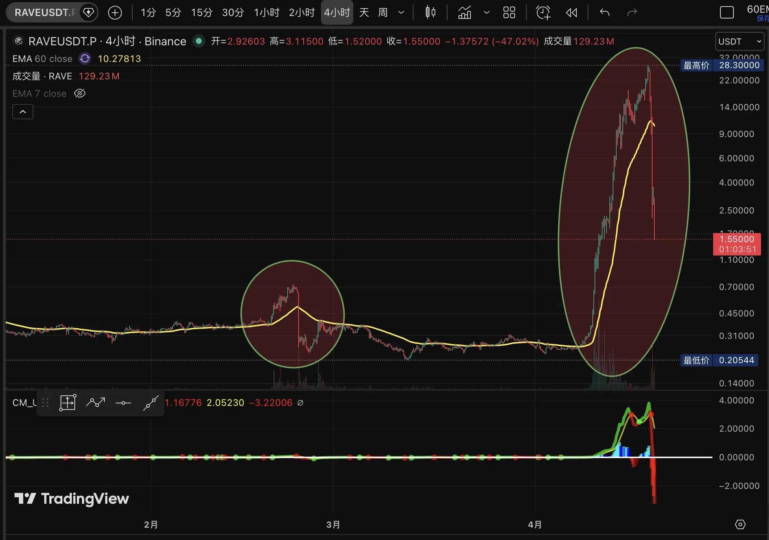Undo the last chart action
769x540 pixels.
604,13
